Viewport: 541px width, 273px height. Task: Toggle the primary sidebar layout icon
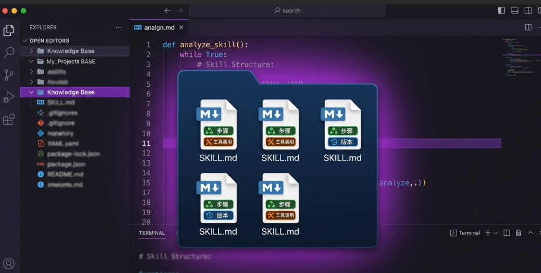coord(502,11)
